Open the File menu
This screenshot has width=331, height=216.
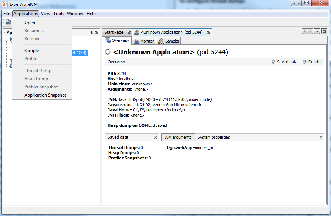tap(7, 14)
